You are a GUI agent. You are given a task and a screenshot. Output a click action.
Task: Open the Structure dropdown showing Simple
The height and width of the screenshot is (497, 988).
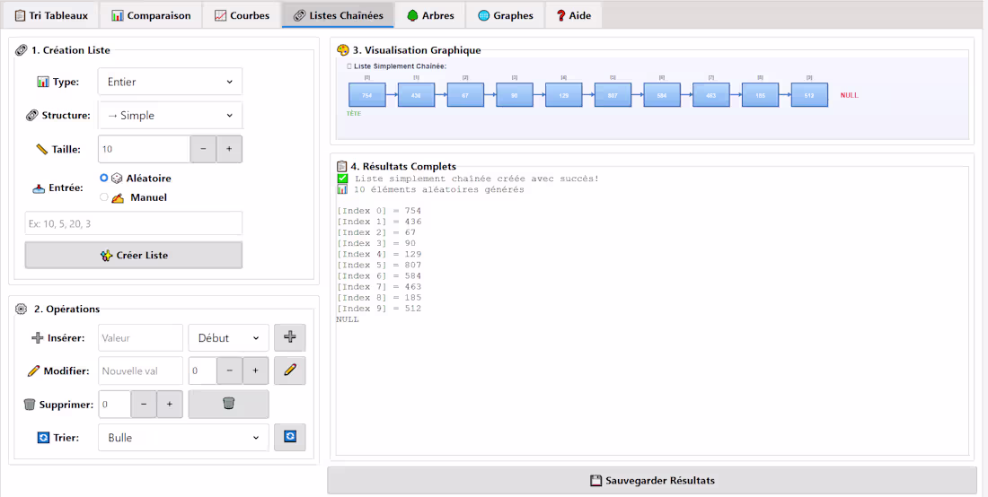pos(170,116)
